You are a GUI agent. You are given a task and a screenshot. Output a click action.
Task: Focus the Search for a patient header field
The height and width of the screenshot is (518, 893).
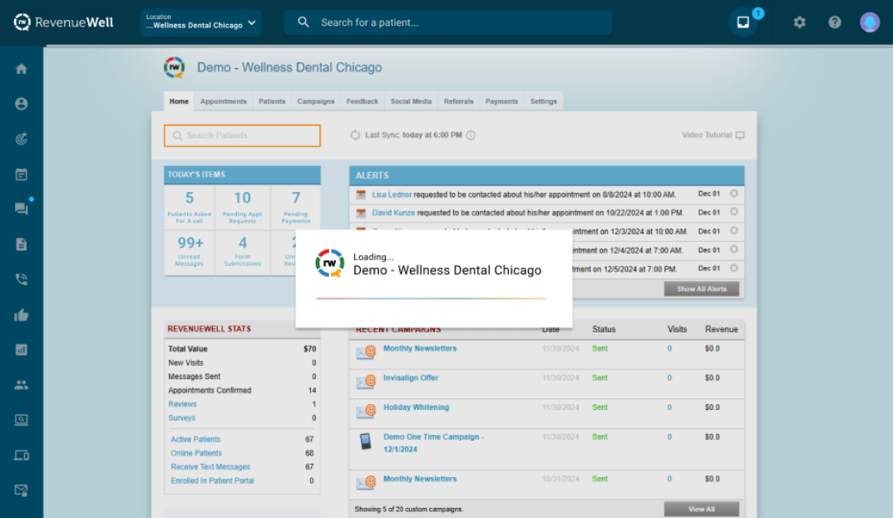pos(448,22)
